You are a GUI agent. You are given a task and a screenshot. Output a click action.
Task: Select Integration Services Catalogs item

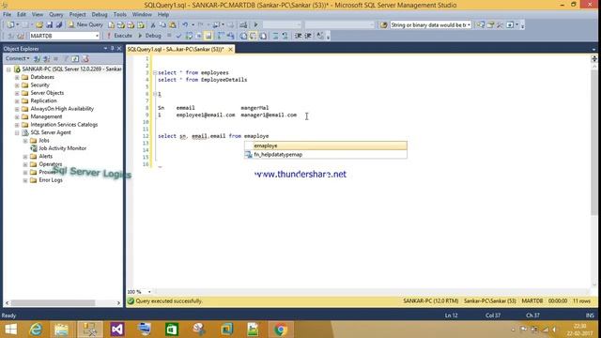click(64, 125)
